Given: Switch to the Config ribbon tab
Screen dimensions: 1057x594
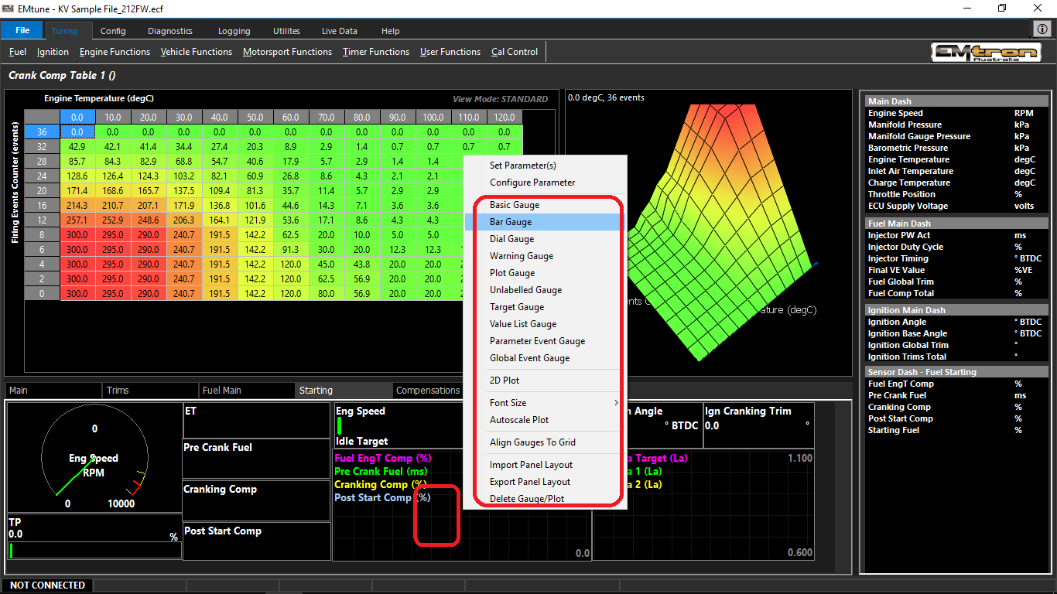Looking at the screenshot, I should (113, 31).
